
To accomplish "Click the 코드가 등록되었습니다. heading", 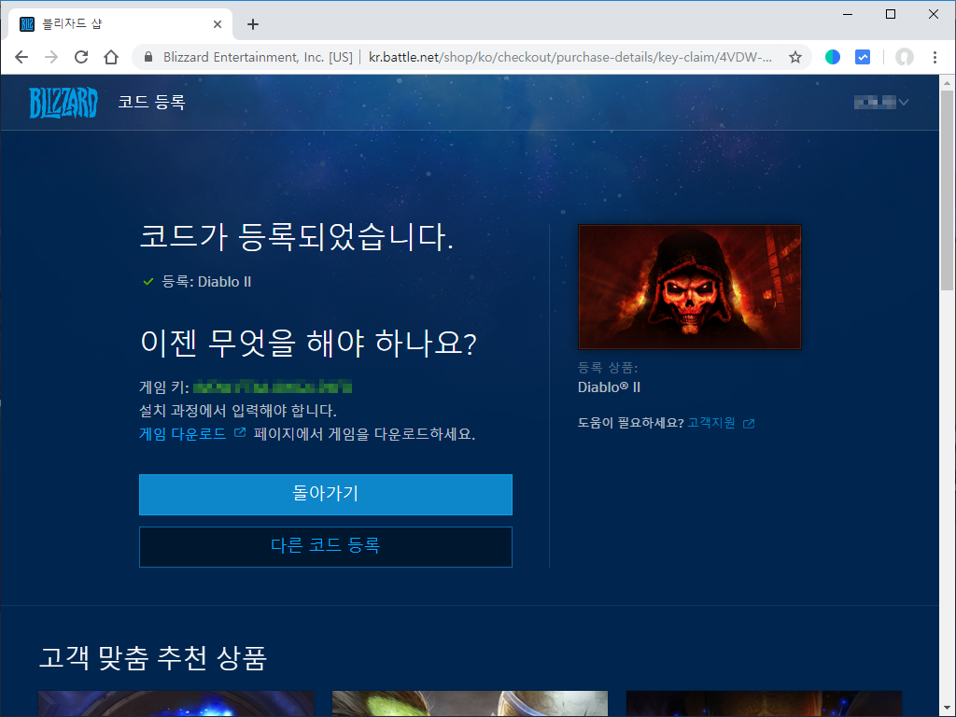I will coord(297,236).
